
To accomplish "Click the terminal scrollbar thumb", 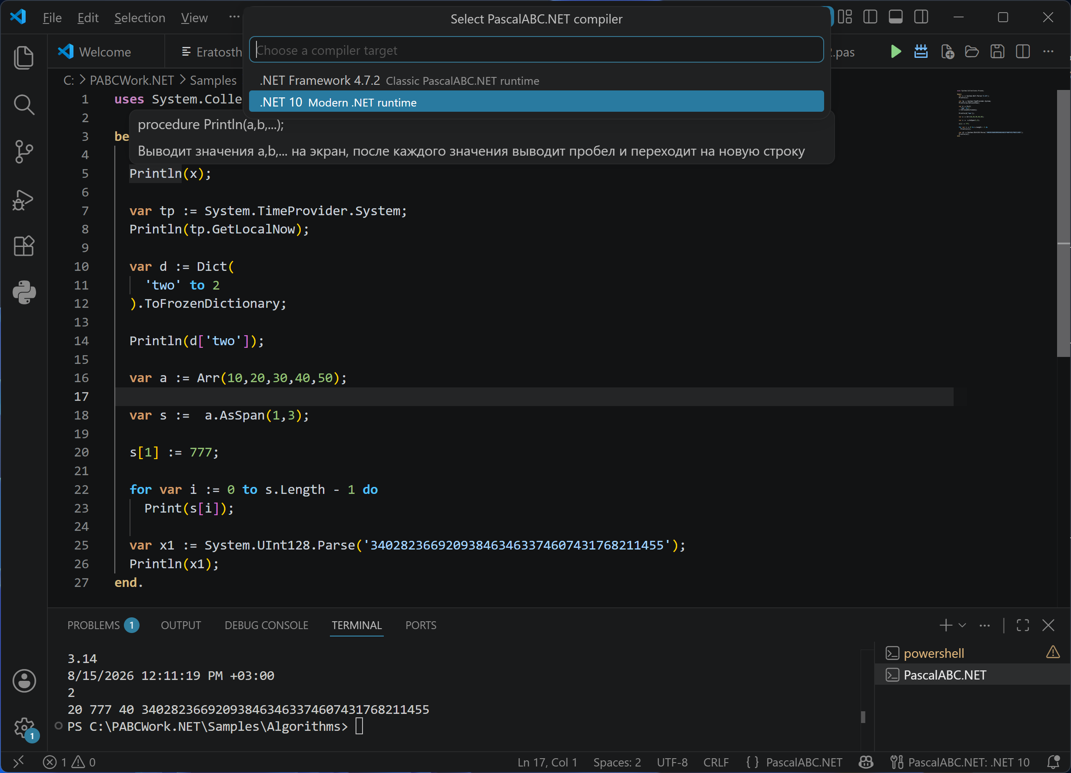I will [863, 716].
